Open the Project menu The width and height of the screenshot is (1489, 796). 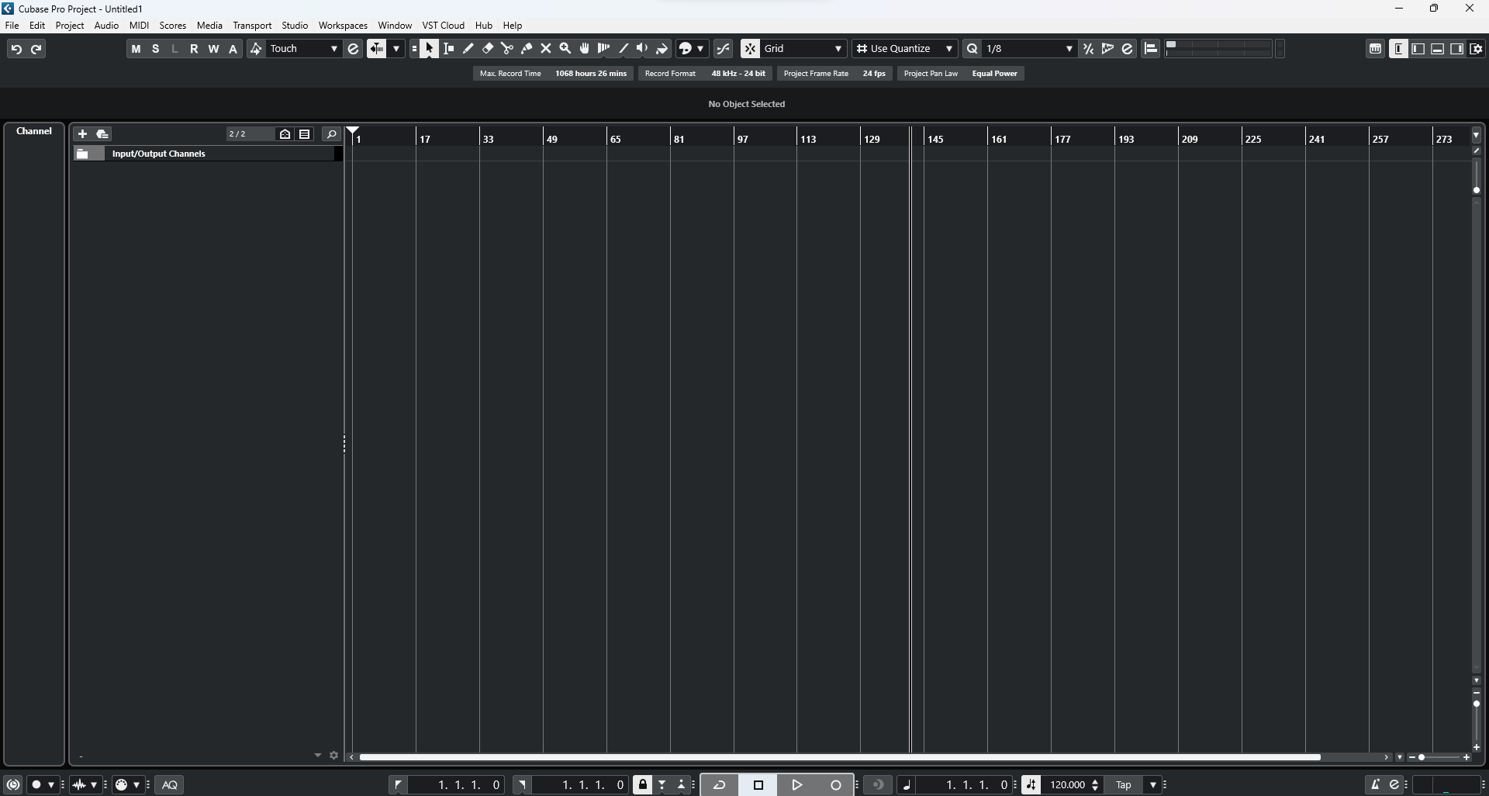(x=70, y=26)
